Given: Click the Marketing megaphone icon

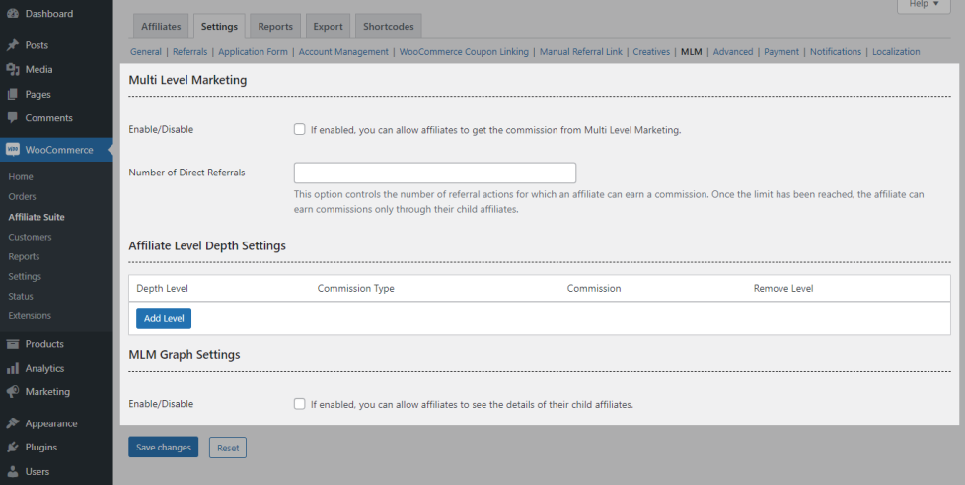Looking at the screenshot, I should [13, 391].
